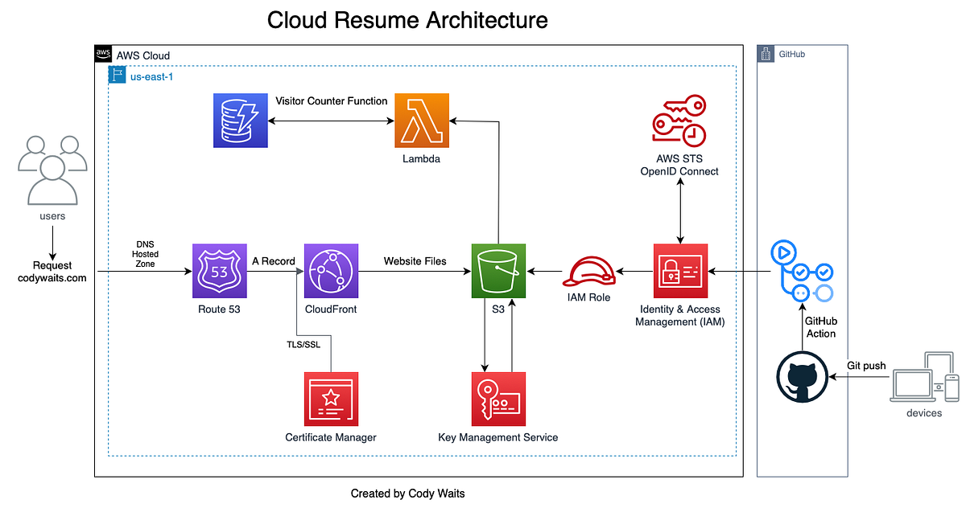Open the S3 bucket icon
This screenshot has width=966, height=512.
(x=497, y=271)
